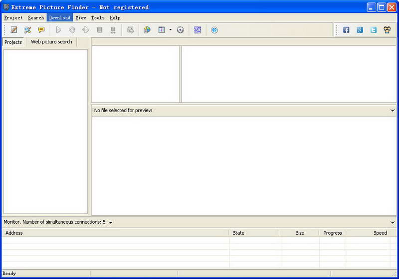399x279 pixels.
Task: Click the disabled stop-with-arrows icon
Action: [113, 30]
